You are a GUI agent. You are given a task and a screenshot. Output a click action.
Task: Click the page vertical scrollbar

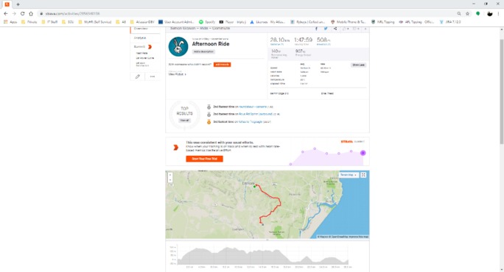click(502, 92)
